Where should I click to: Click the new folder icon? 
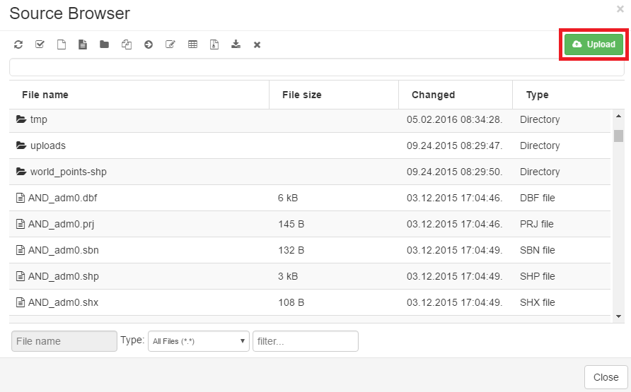point(104,44)
